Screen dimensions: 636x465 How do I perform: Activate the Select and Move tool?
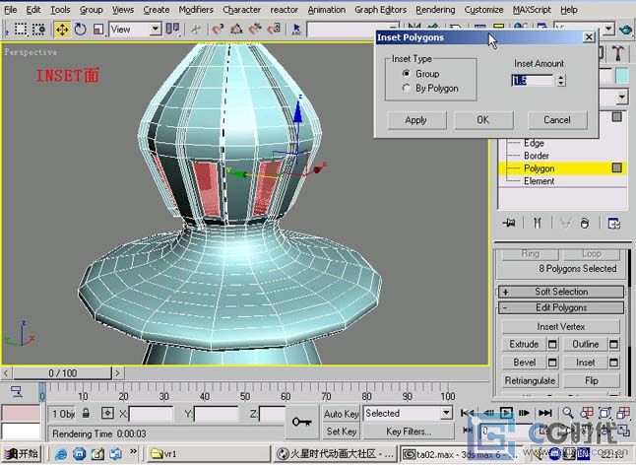click(x=62, y=30)
